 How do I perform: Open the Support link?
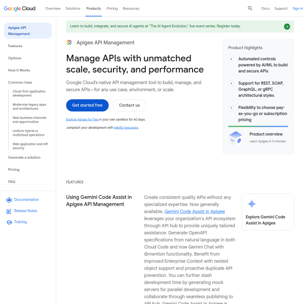point(281,8)
